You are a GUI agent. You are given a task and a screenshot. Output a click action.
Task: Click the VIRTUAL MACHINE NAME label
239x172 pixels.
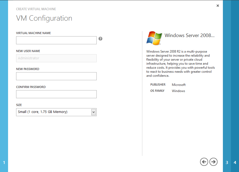[x=33, y=33]
